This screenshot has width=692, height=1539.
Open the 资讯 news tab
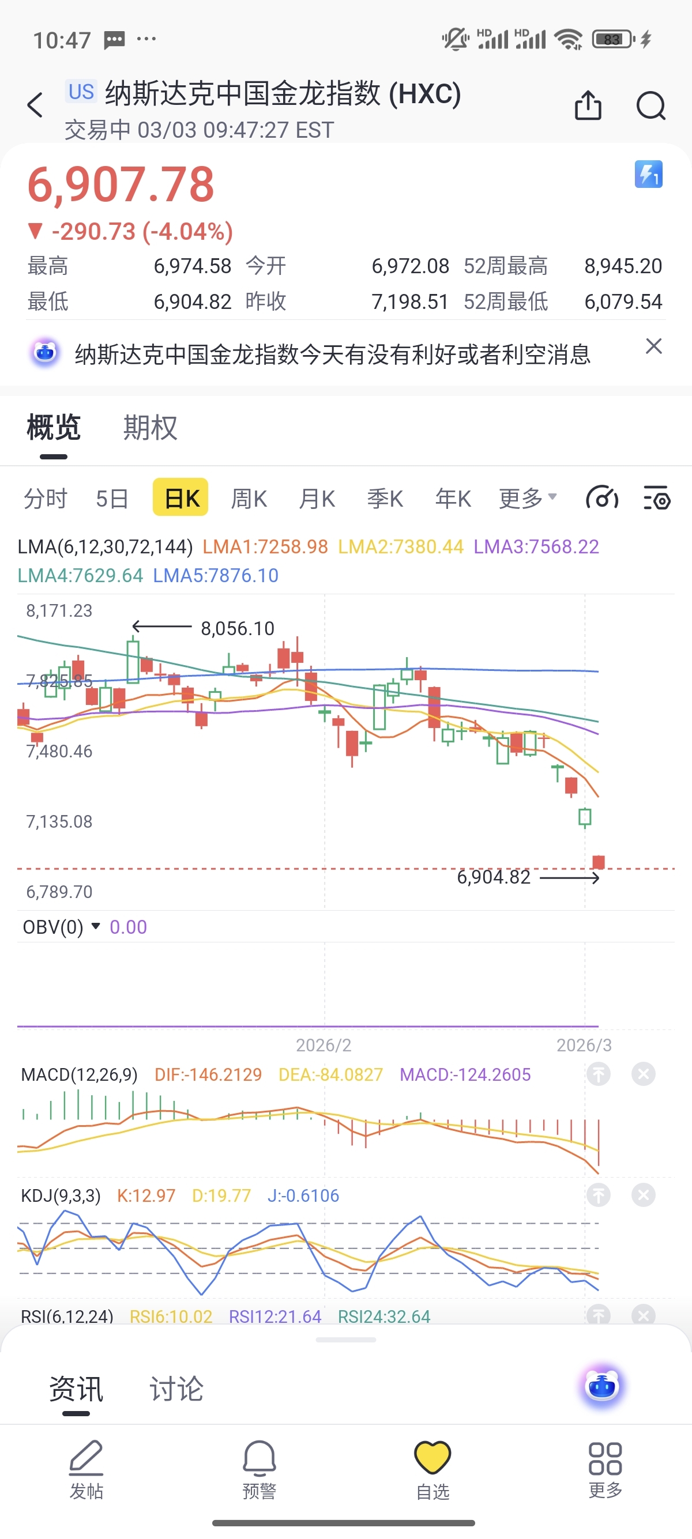(76, 1389)
